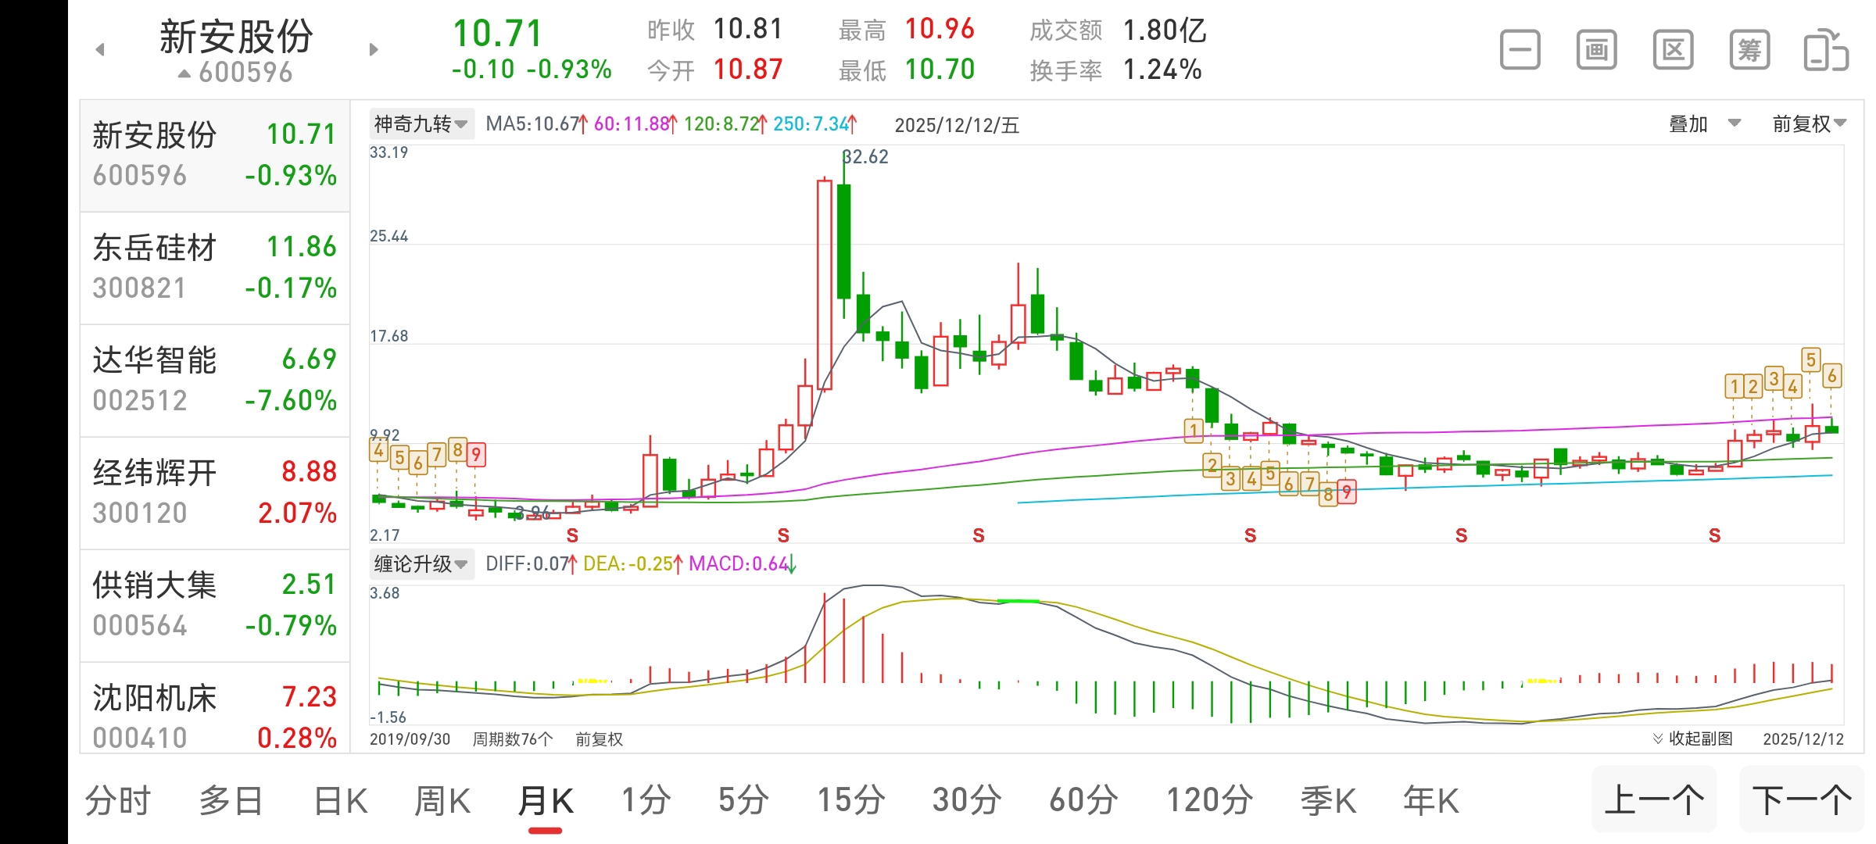
Task: Click the 上一个 previous stock button
Action: [x=1655, y=799]
